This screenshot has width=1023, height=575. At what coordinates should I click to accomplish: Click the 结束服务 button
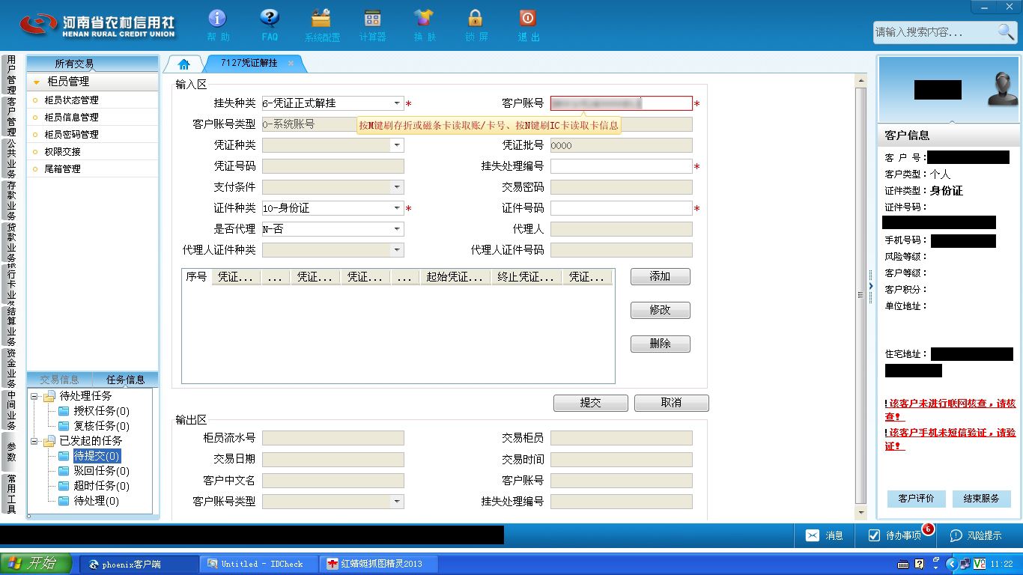coord(982,499)
